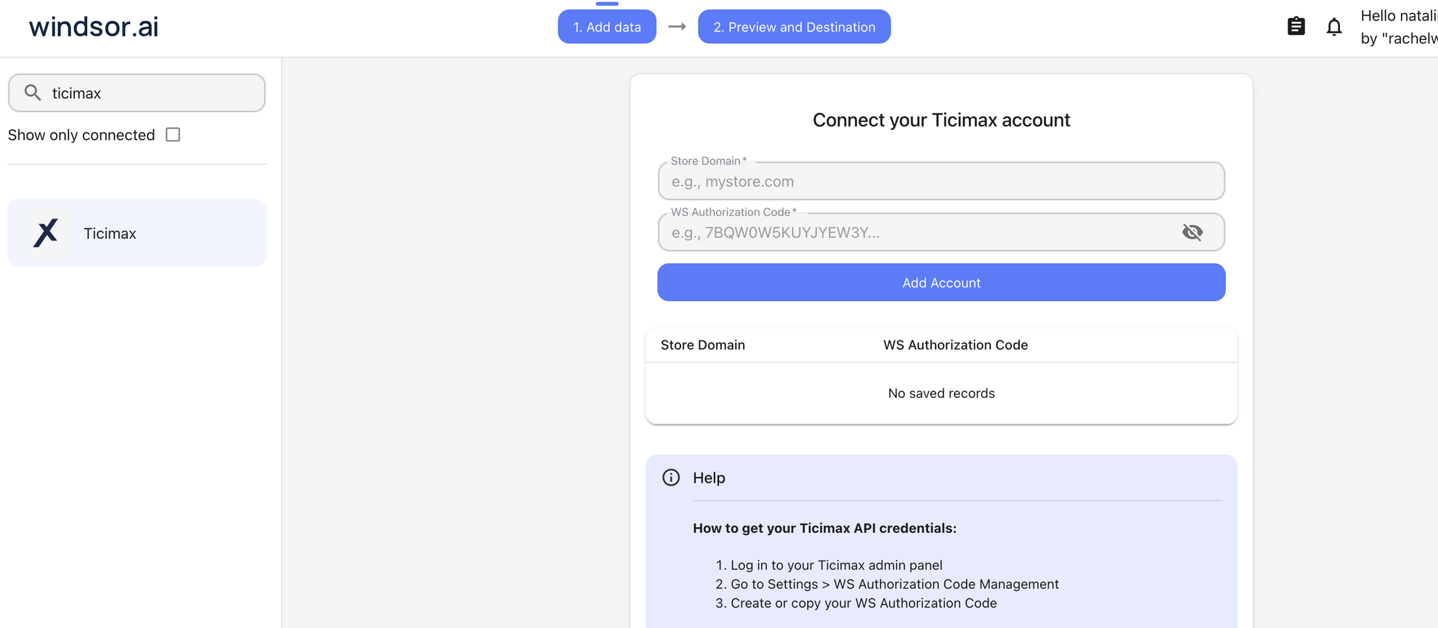
Task: Click Create or copy your WS Authorization Code
Action: click(x=864, y=603)
